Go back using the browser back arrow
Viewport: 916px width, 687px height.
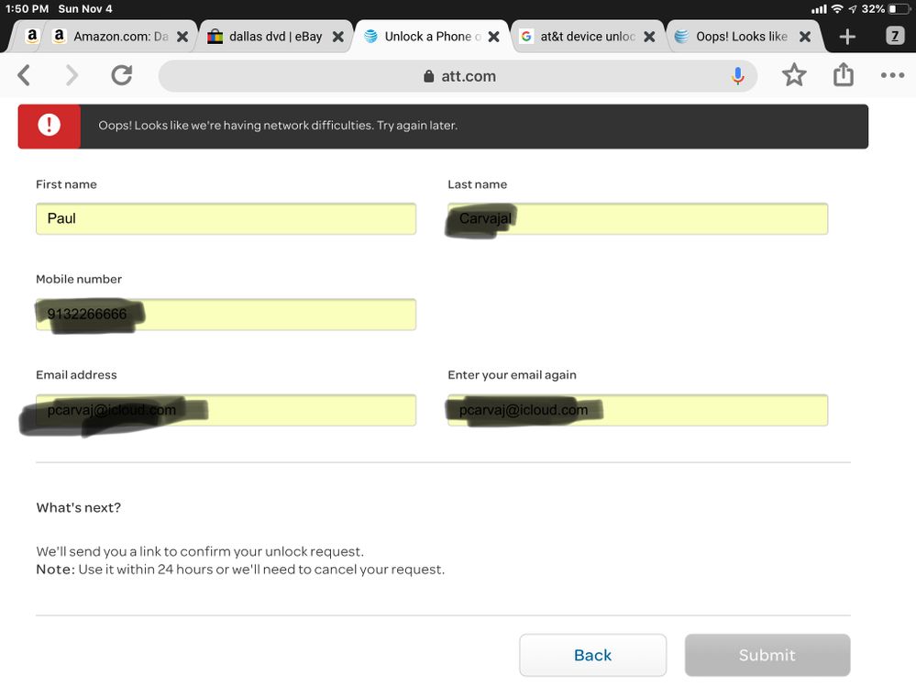click(25, 76)
